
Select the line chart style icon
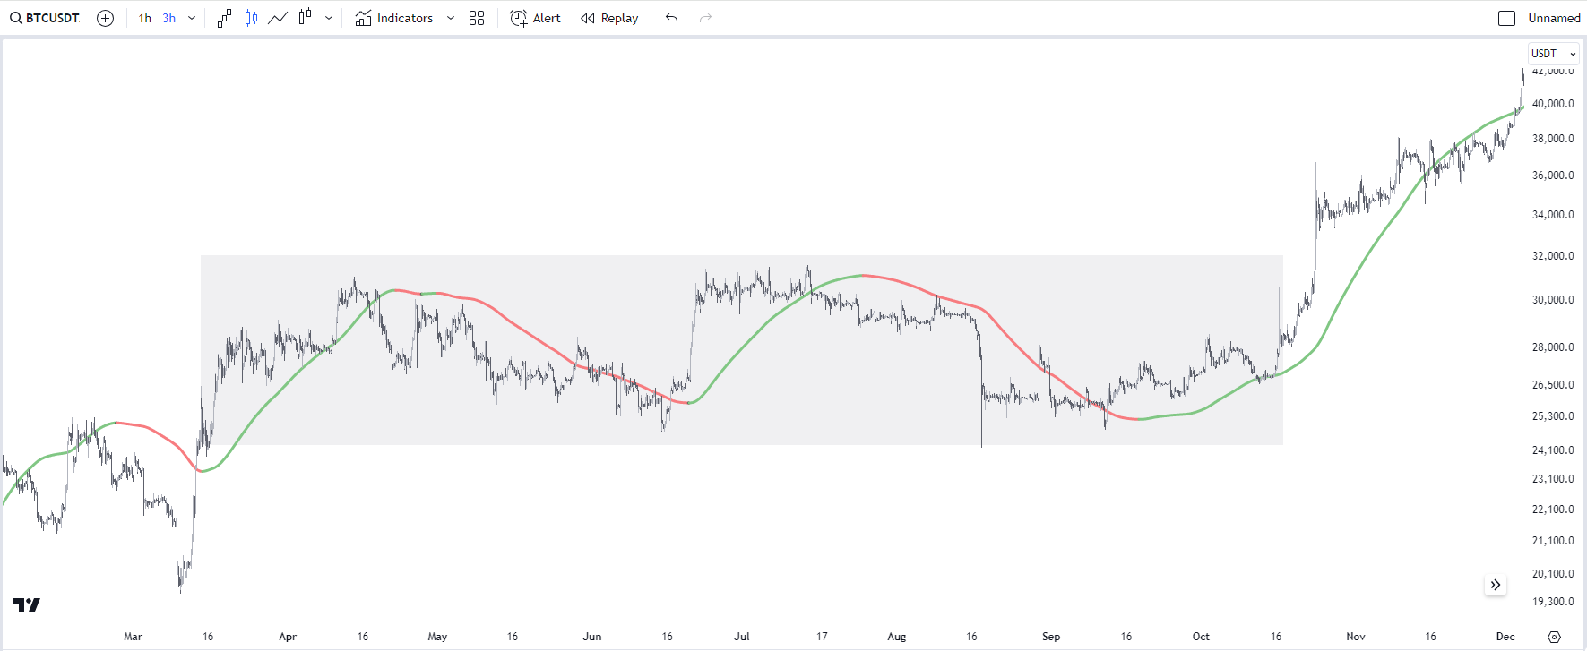[x=278, y=18]
